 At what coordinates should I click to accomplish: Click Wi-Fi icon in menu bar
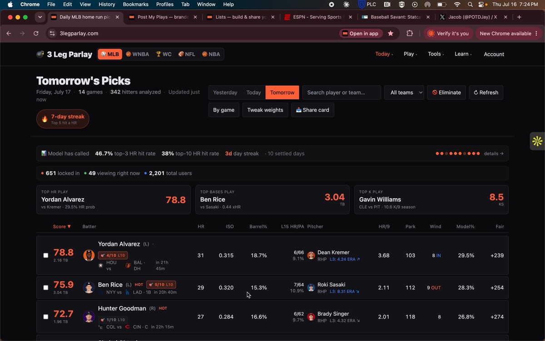click(457, 5)
